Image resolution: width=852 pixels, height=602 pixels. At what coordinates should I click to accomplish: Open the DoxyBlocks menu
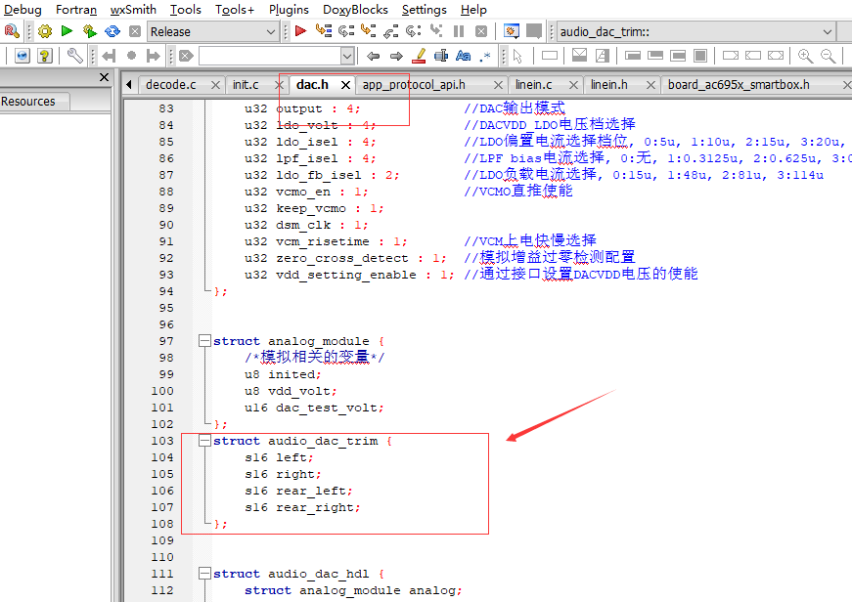[x=355, y=9]
